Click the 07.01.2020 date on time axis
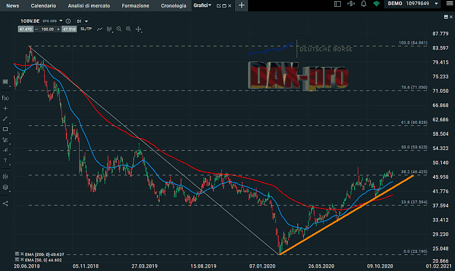The height and width of the screenshot is (271, 455). (x=262, y=266)
